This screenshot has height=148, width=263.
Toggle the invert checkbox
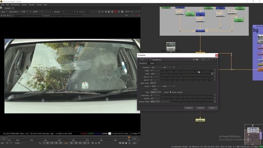tap(152, 89)
